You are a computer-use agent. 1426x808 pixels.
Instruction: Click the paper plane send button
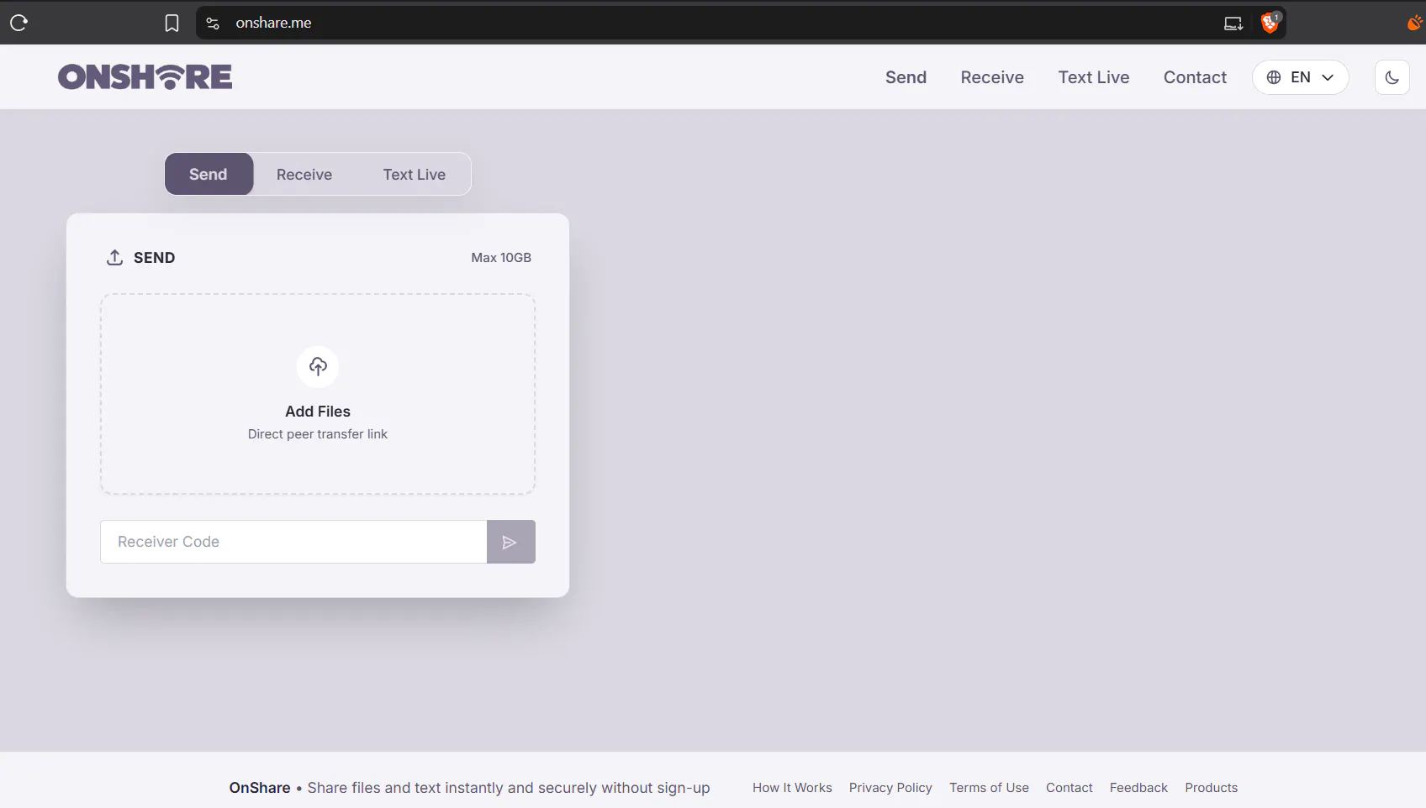[x=510, y=542]
